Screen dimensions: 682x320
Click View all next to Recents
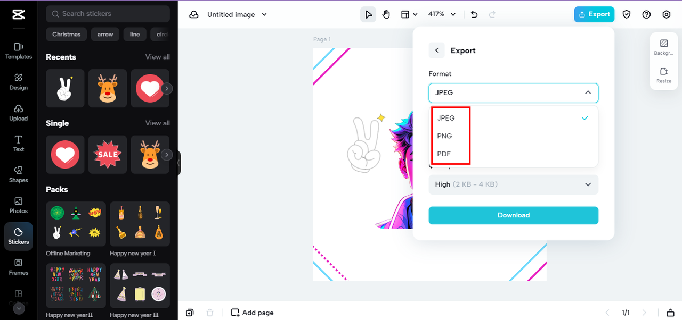[158, 57]
